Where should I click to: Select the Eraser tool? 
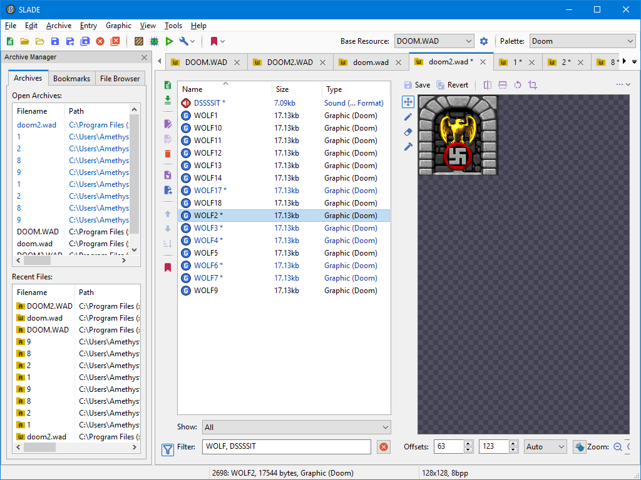point(408,132)
